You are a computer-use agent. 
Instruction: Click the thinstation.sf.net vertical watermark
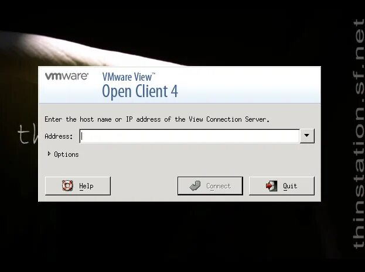(x=358, y=135)
